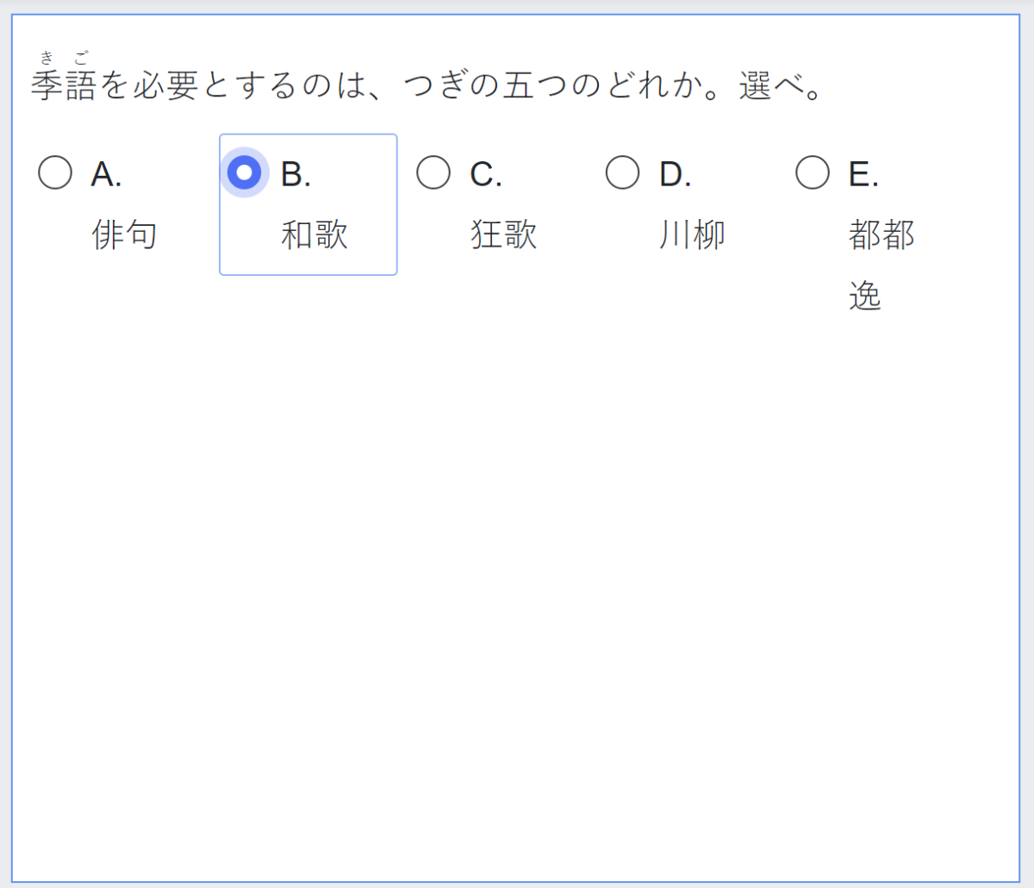Click the 和歌 answer text
Screen dimensions: 1034x888
click(x=314, y=235)
